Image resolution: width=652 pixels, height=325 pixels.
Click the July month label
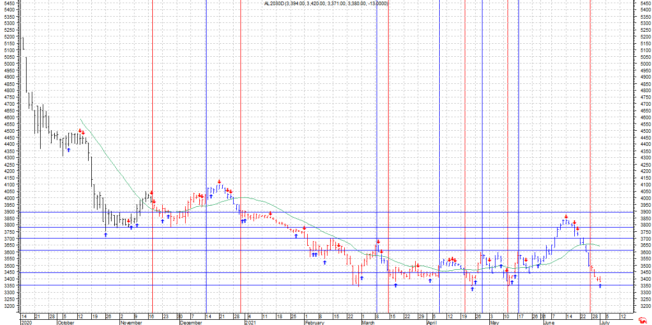point(605,322)
